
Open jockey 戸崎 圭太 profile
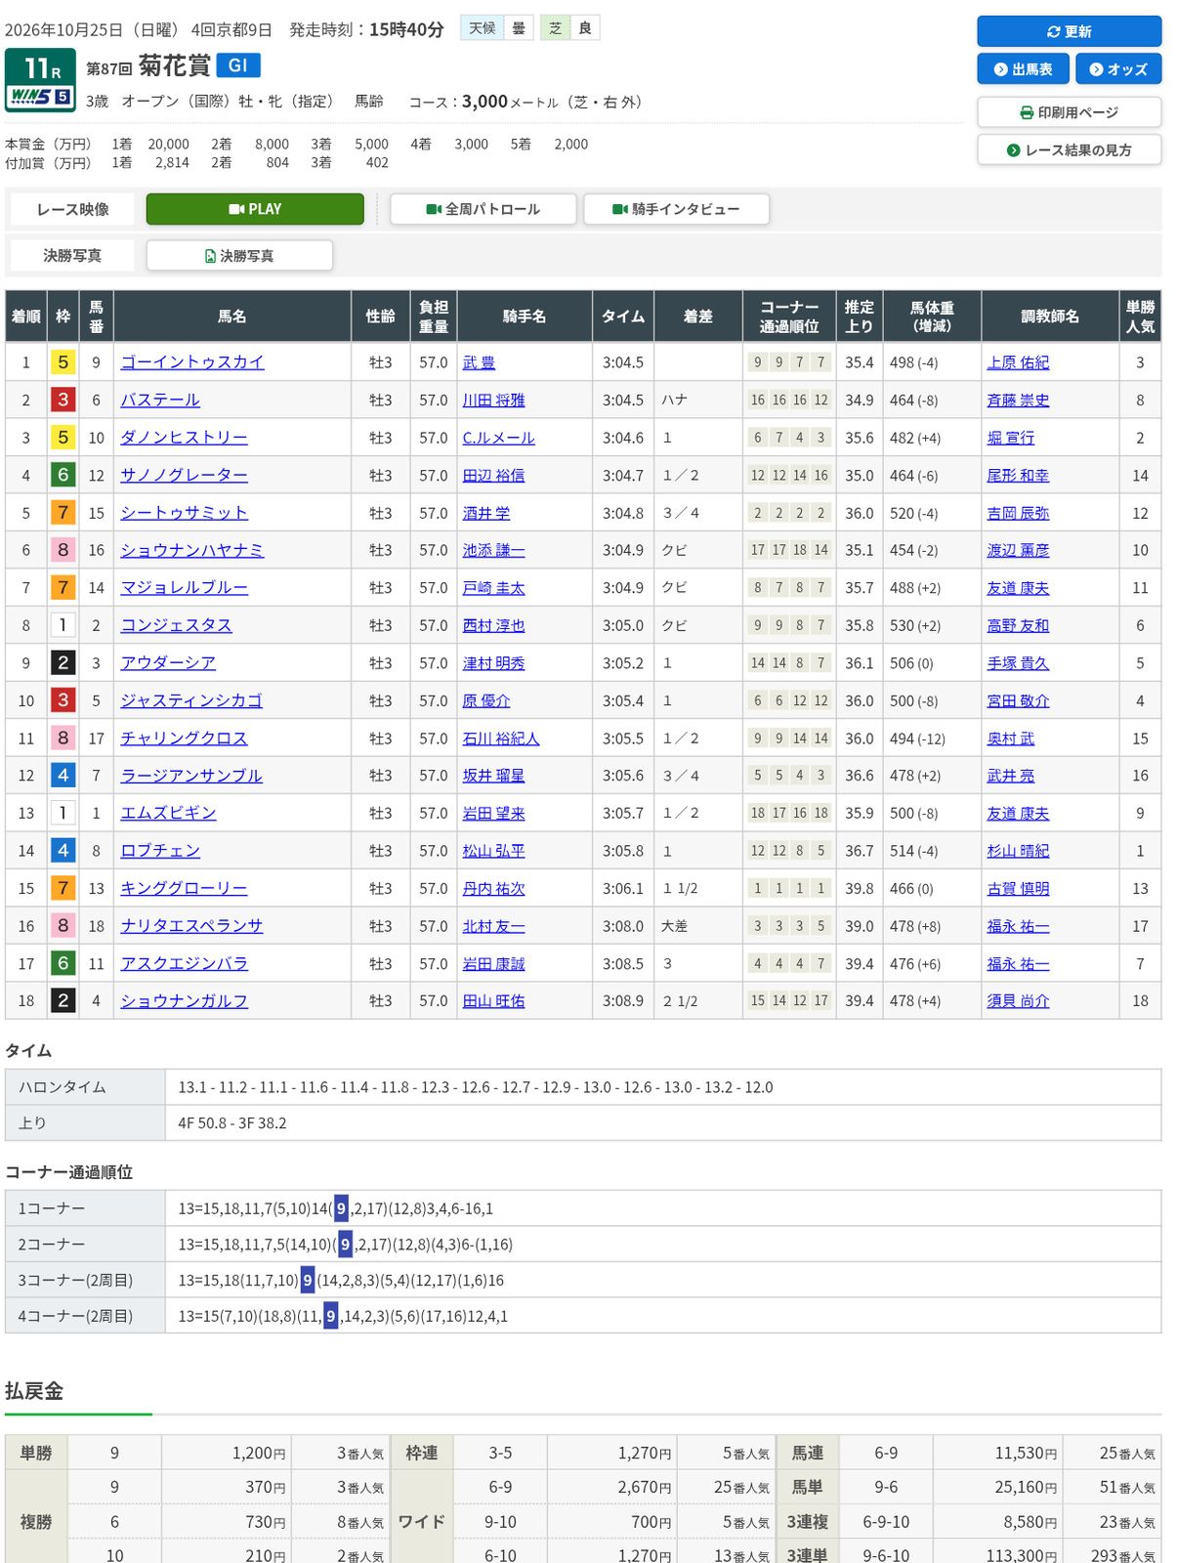[x=493, y=588]
